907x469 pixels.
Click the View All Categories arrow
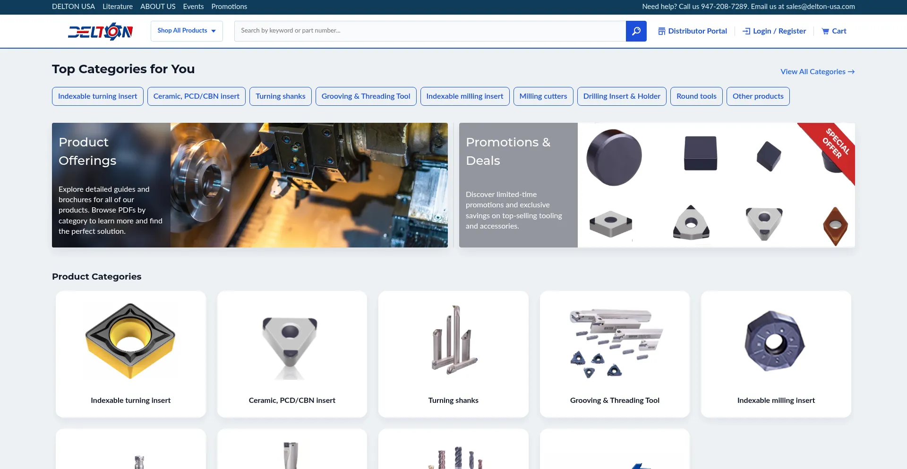[851, 72]
